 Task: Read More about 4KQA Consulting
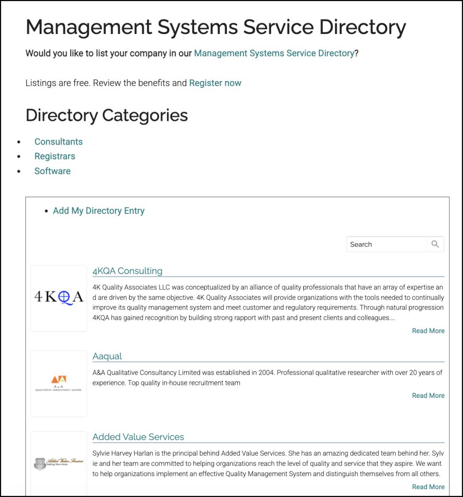(x=428, y=331)
